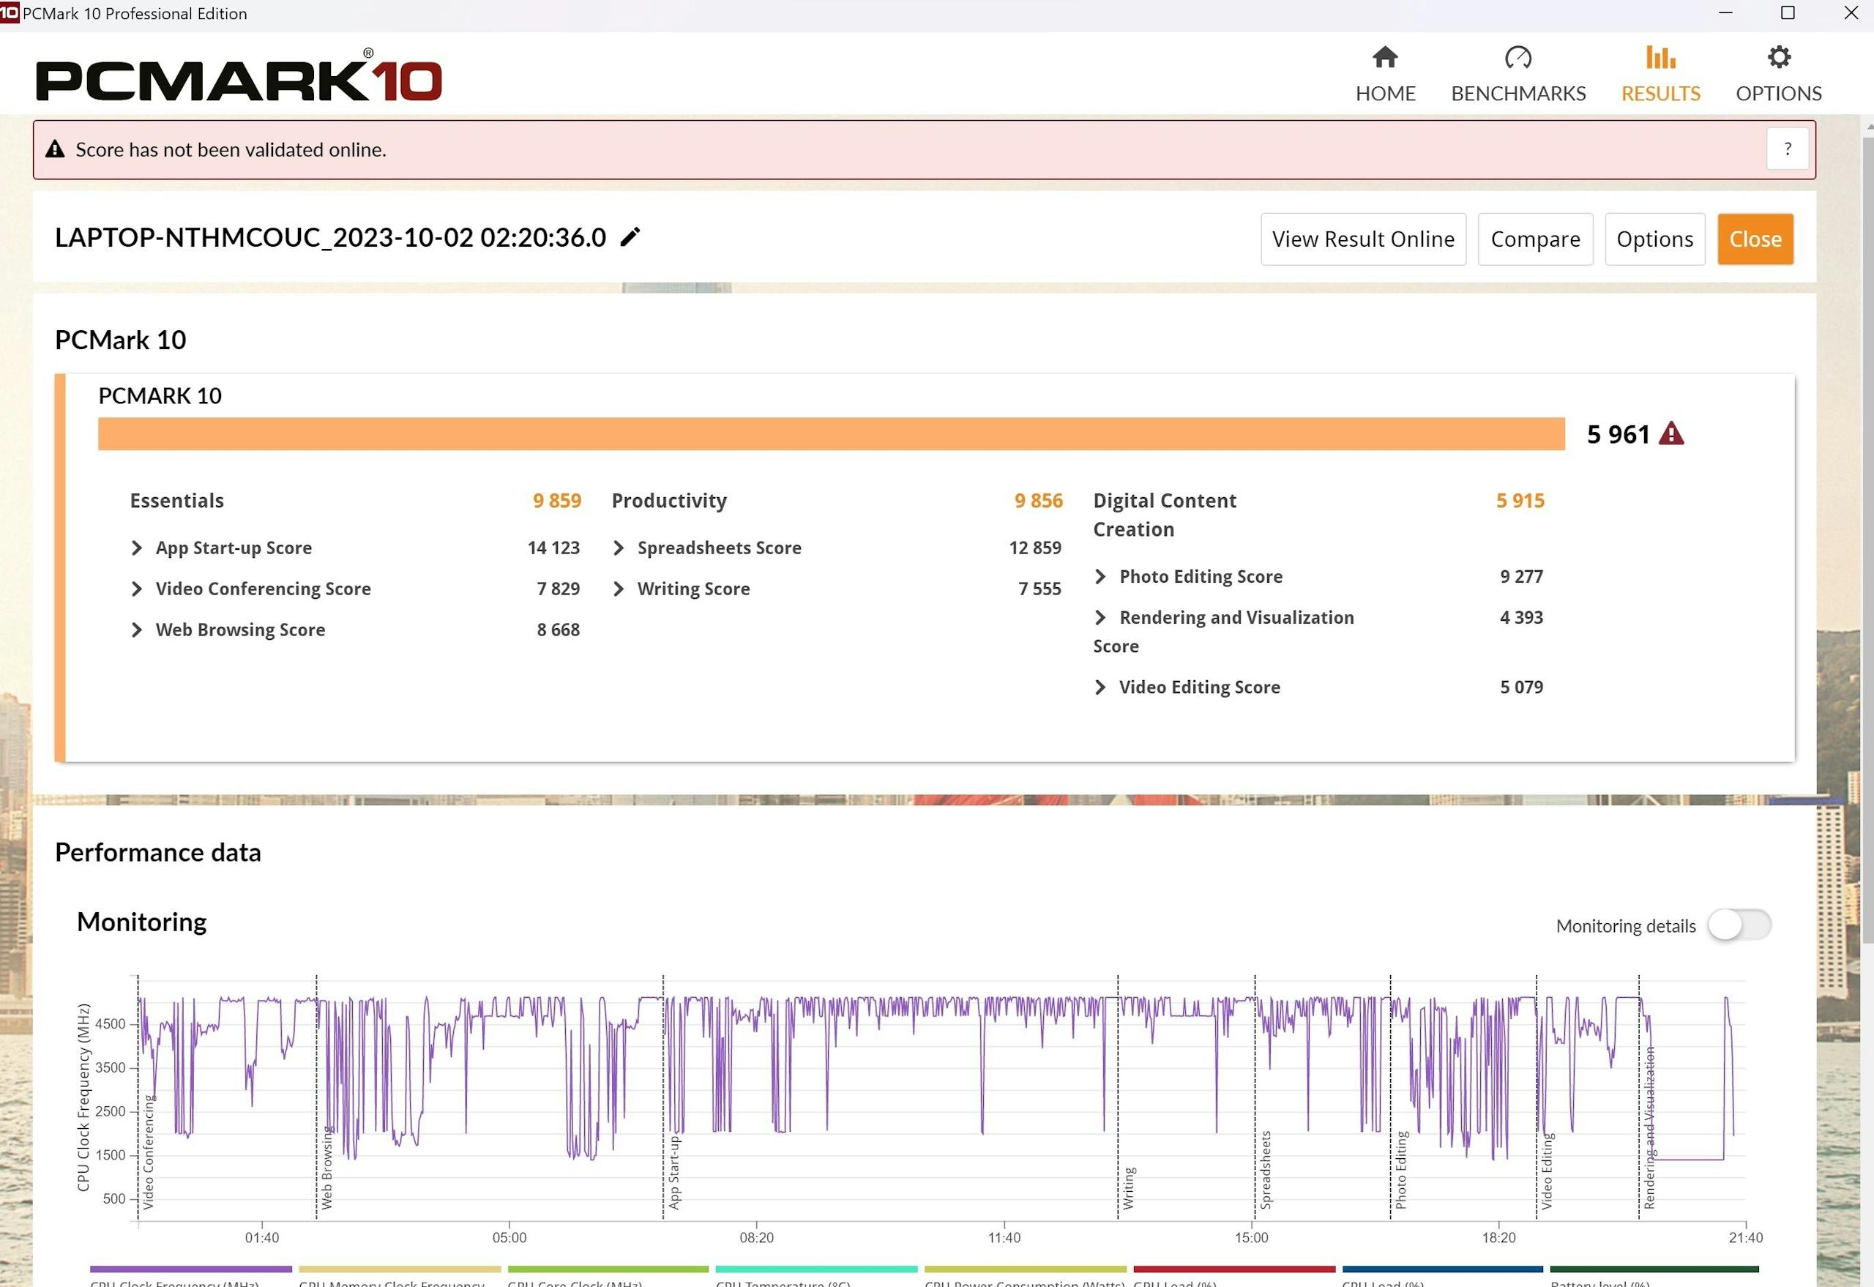Enable the Monitoring details toggle
This screenshot has width=1874, height=1287.
tap(1739, 925)
